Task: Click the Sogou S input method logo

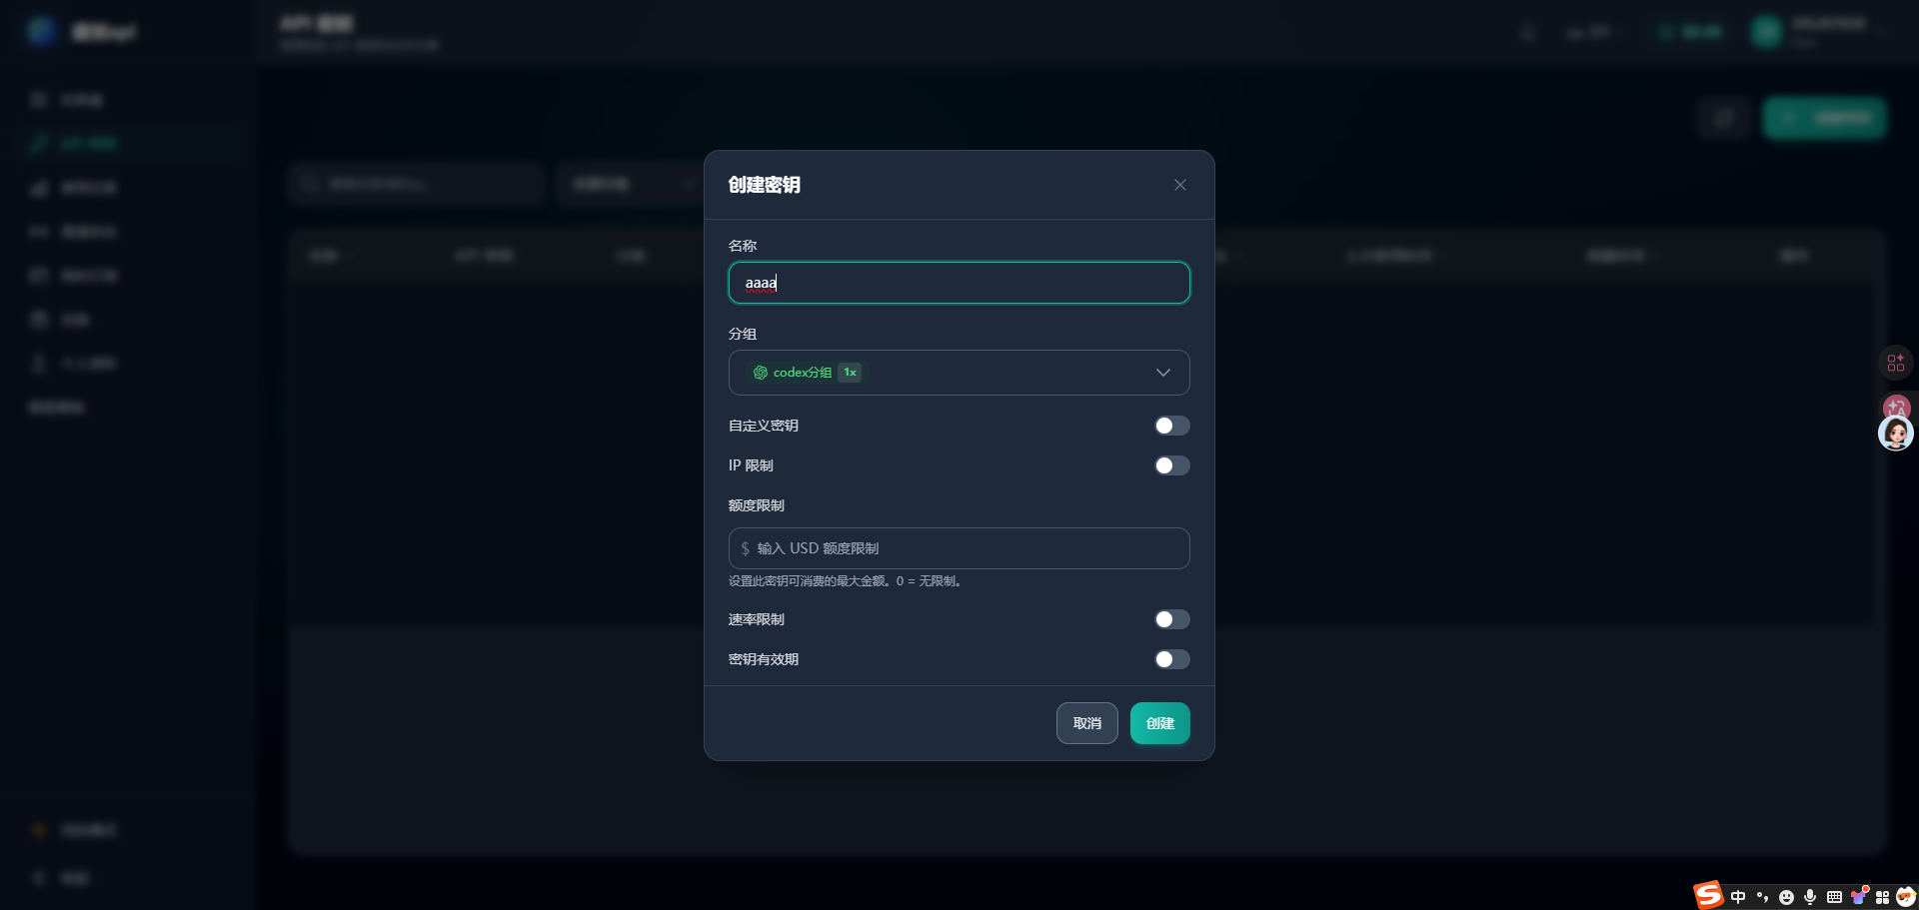Action: click(x=1708, y=895)
